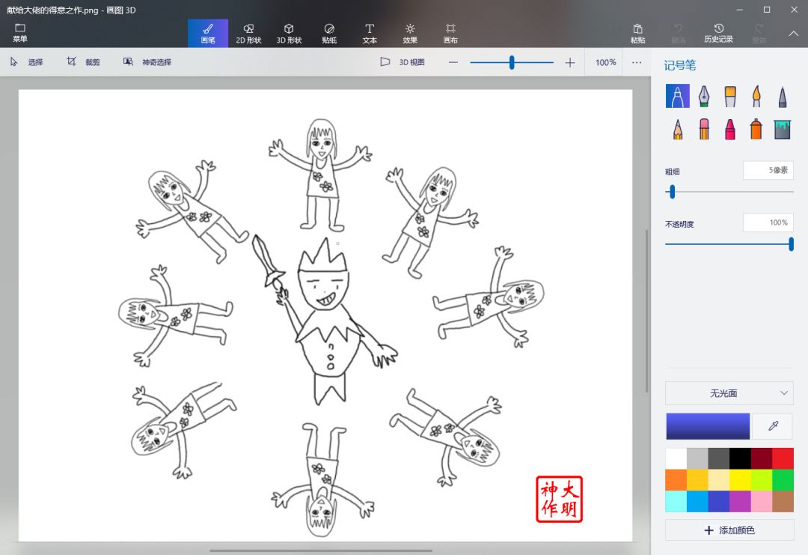The height and width of the screenshot is (555, 808).
Task: Click the 添加颜色 button
Action: (x=729, y=530)
